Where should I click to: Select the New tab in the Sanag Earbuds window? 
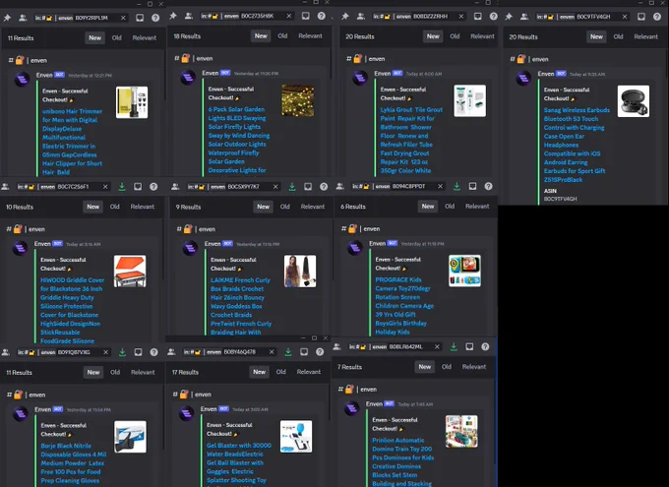click(596, 36)
